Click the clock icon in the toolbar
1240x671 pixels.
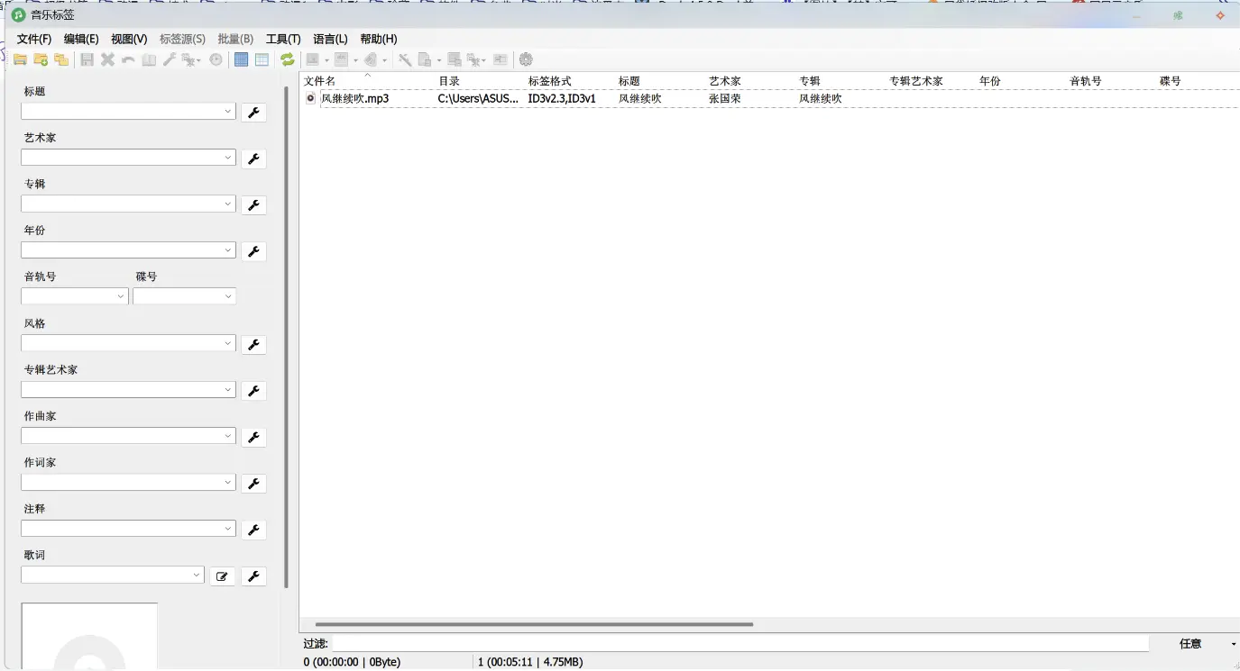(216, 59)
